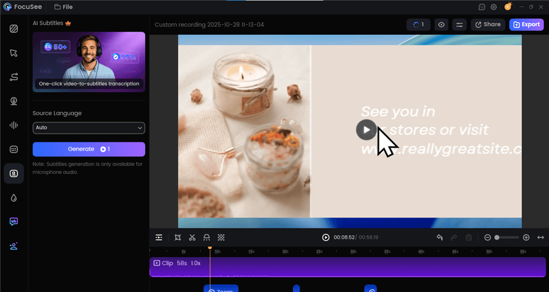Viewport: 549px width, 292px height.
Task: Open the background settings sidebar icon
Action: point(13,29)
